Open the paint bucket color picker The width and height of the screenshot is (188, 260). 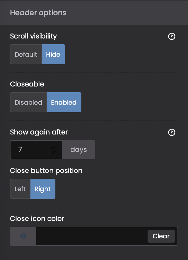(23, 236)
